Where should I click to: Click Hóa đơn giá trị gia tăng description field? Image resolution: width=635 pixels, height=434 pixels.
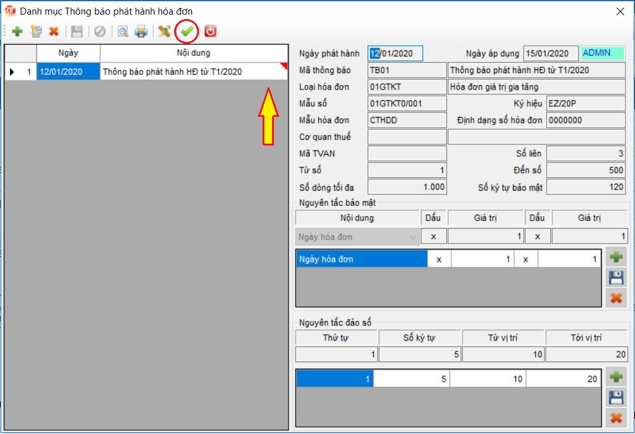pyautogui.click(x=536, y=86)
